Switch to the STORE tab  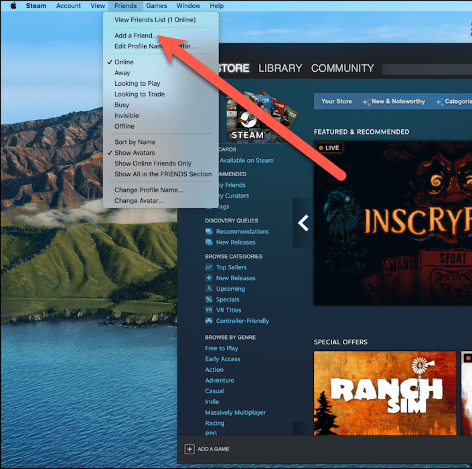[234, 68]
